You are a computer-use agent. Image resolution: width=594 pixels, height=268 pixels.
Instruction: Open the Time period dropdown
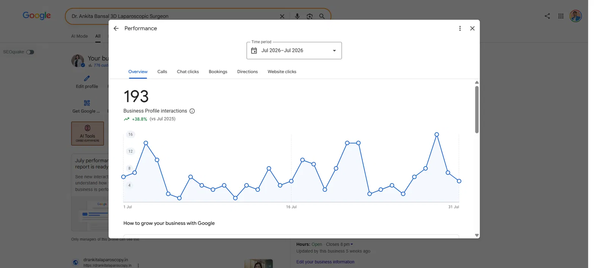[294, 51]
